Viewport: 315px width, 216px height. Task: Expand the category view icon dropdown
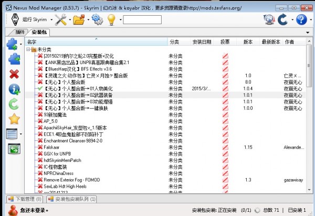pyautogui.click(x=21, y=134)
